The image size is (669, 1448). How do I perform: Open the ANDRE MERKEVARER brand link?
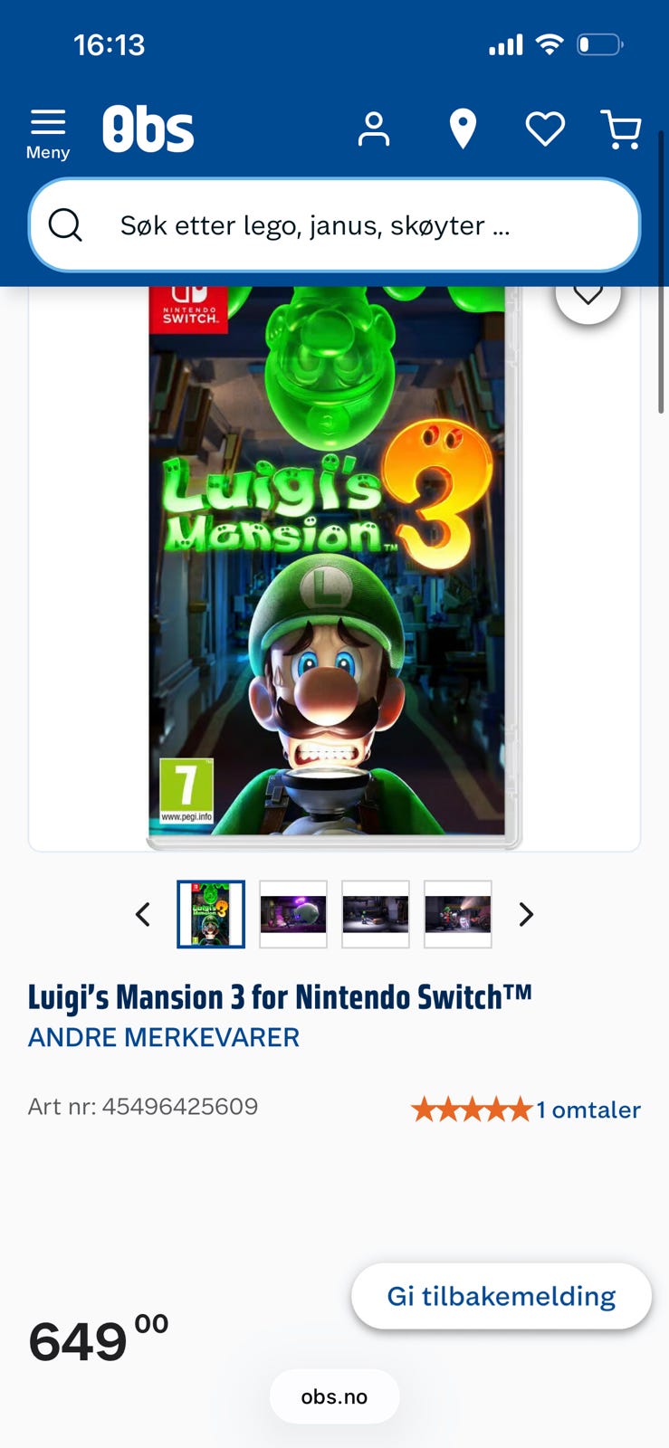click(x=164, y=1037)
